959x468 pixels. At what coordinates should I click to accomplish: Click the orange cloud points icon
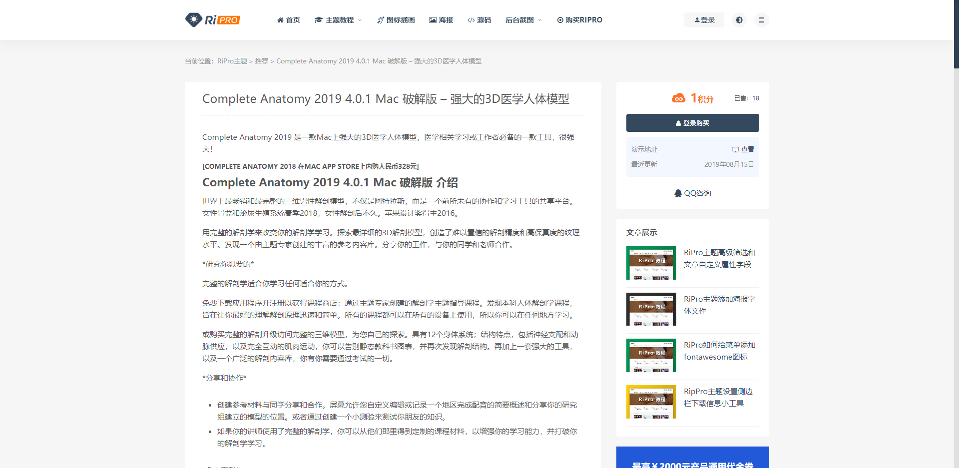(678, 98)
